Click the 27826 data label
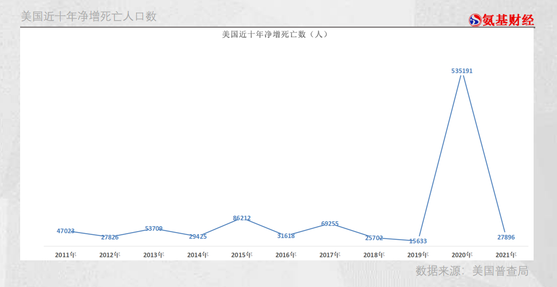 click(x=110, y=238)
